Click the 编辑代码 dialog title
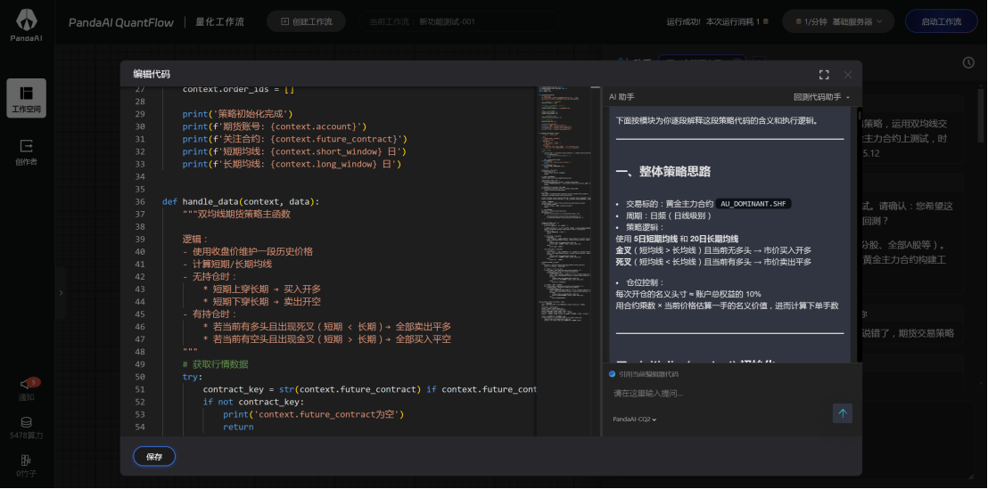The image size is (988, 489). (x=152, y=74)
